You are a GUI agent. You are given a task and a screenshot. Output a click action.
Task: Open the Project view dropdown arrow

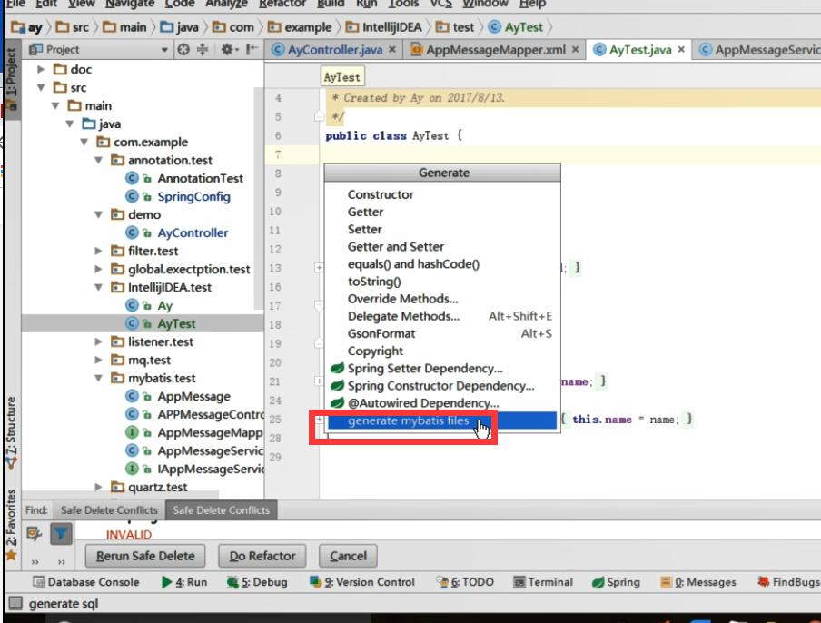pos(163,50)
